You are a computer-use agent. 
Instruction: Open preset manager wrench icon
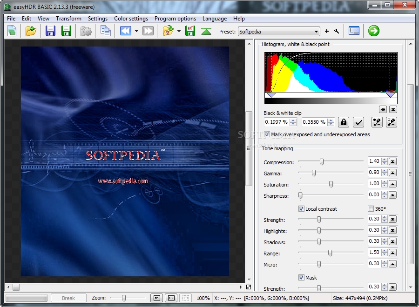tap(337, 31)
